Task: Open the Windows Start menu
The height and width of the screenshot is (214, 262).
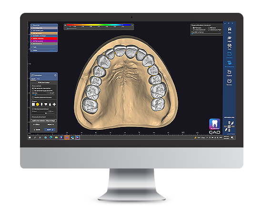Action: pyautogui.click(x=30, y=137)
